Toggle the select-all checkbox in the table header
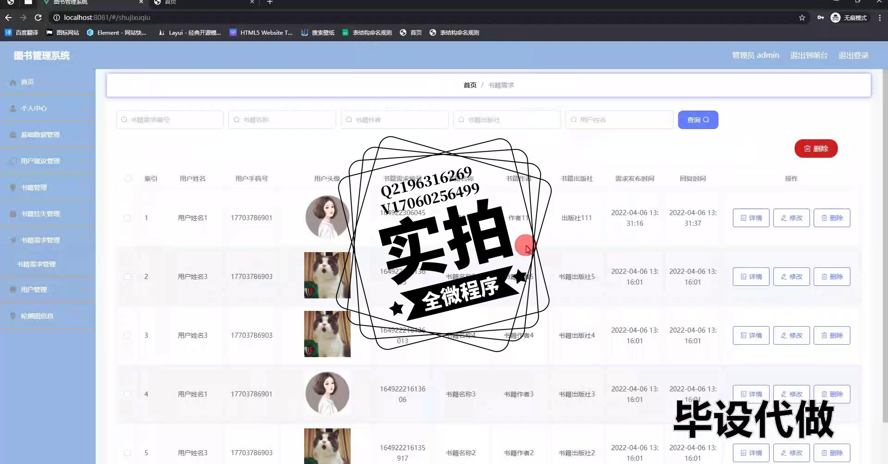The width and height of the screenshot is (888, 464). 128,179
